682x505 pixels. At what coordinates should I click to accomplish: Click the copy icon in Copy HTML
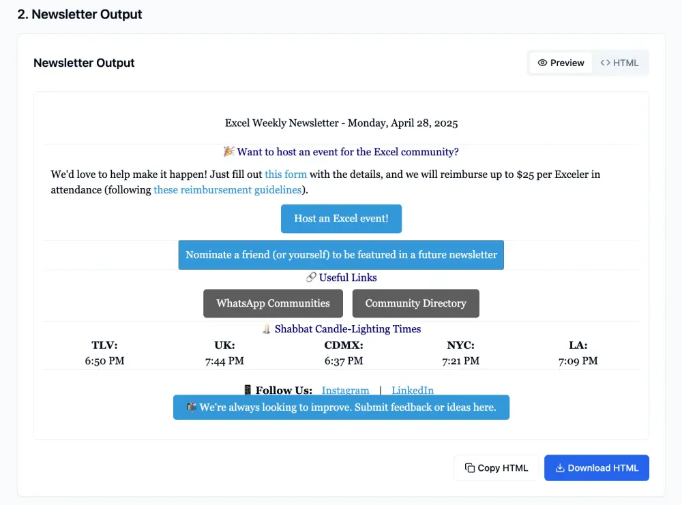click(470, 468)
